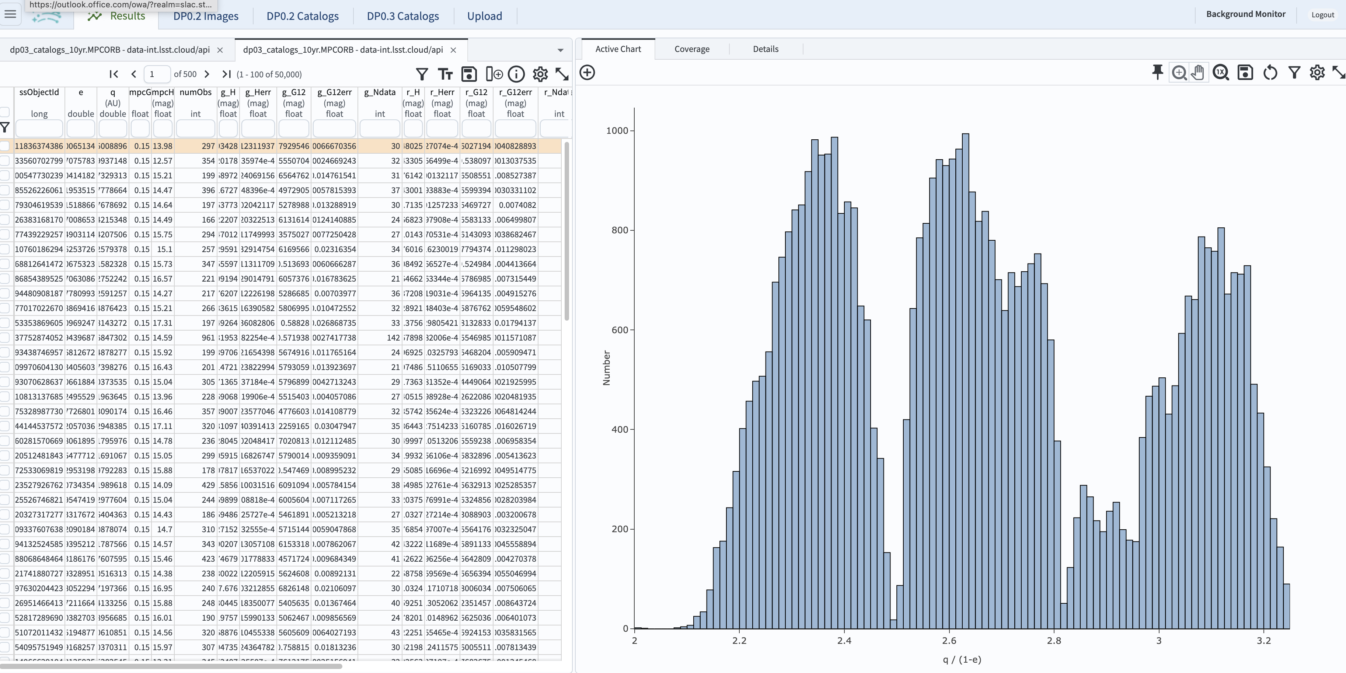Image resolution: width=1346 pixels, height=673 pixels.
Task: Toggle select-all rows checkbox in header
Action: (5, 112)
